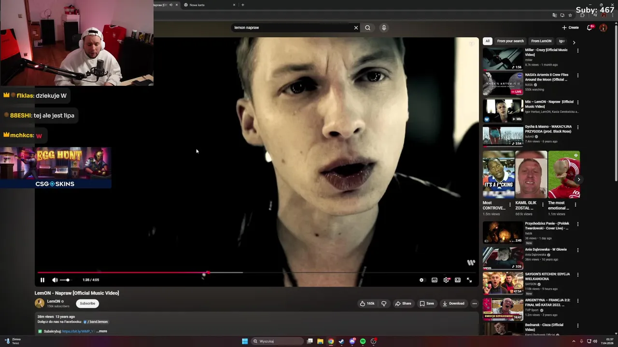Select the 'From LemON' filter chip
This screenshot has height=347, width=618.
[541, 41]
